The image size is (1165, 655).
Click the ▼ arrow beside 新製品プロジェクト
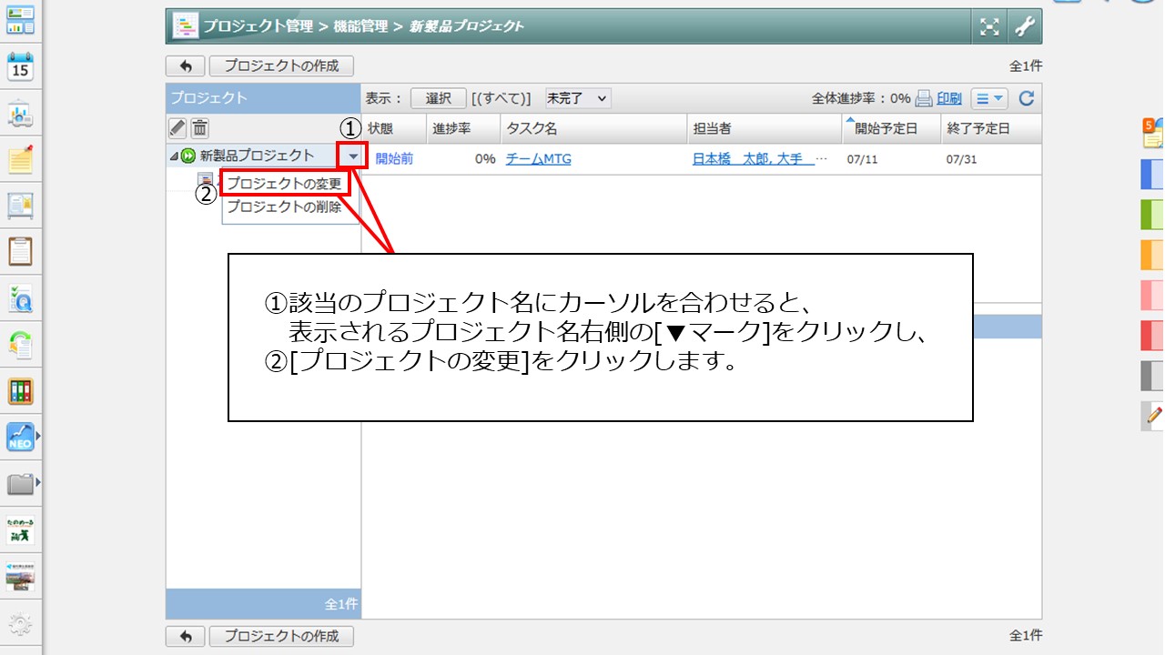click(354, 156)
